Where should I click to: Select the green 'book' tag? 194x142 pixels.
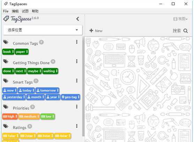tap(8, 52)
